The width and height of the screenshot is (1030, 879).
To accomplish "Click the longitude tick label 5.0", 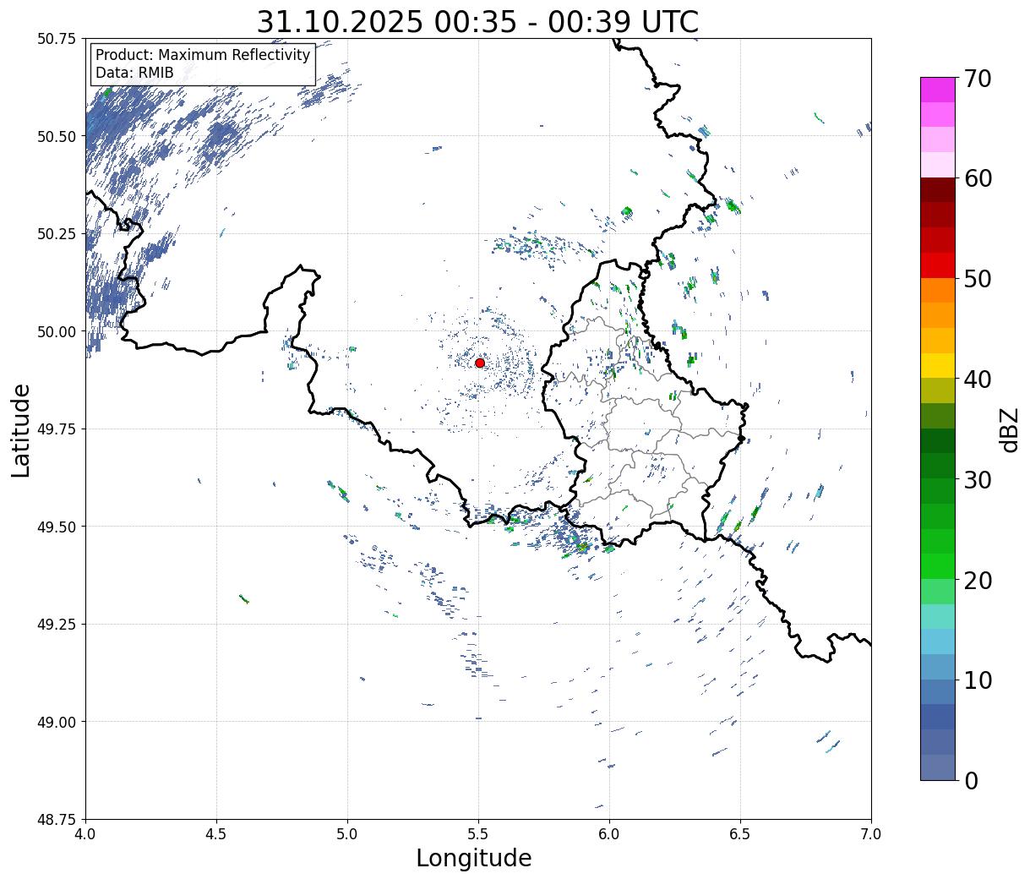I will pos(347,834).
